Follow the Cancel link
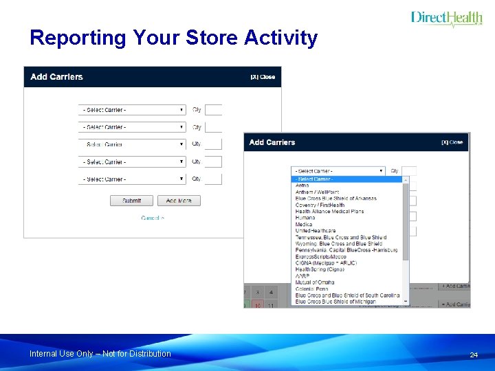Image resolution: width=495 pixels, height=371 pixels. pyautogui.click(x=153, y=218)
